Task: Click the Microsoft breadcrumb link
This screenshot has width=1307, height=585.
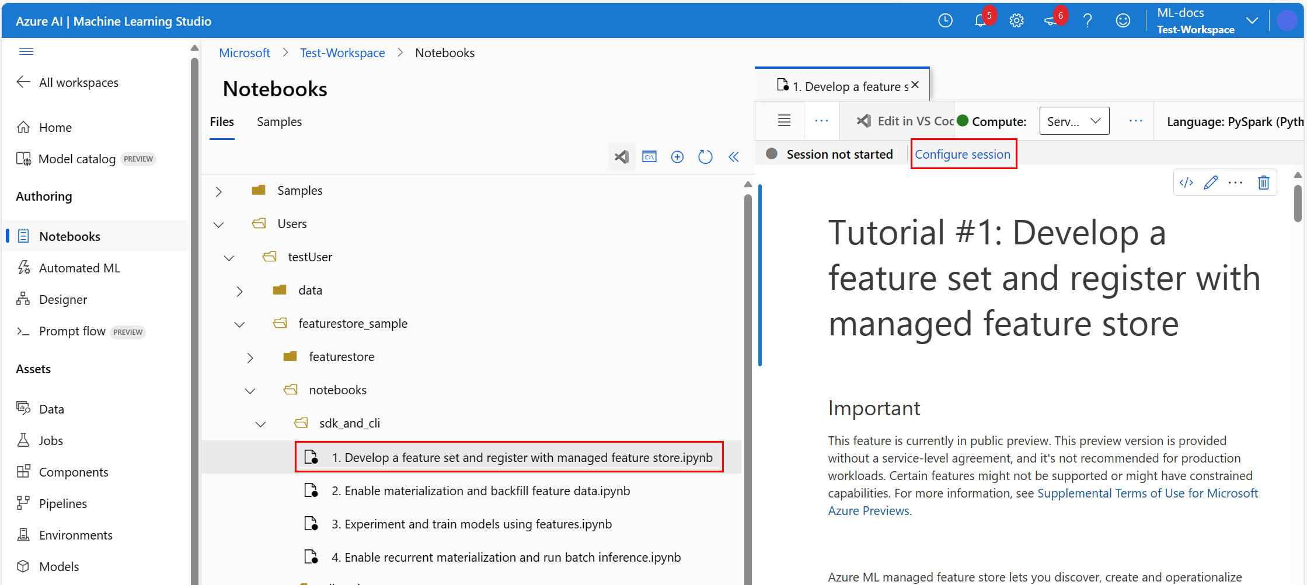Action: click(x=245, y=52)
